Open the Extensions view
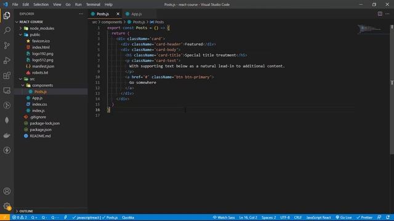 [7, 76]
